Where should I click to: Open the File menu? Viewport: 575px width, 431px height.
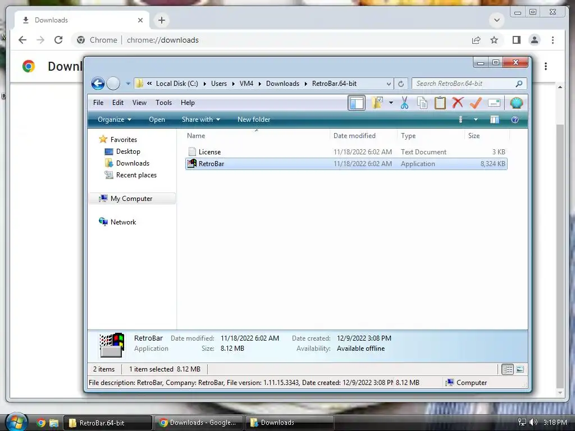pos(98,103)
